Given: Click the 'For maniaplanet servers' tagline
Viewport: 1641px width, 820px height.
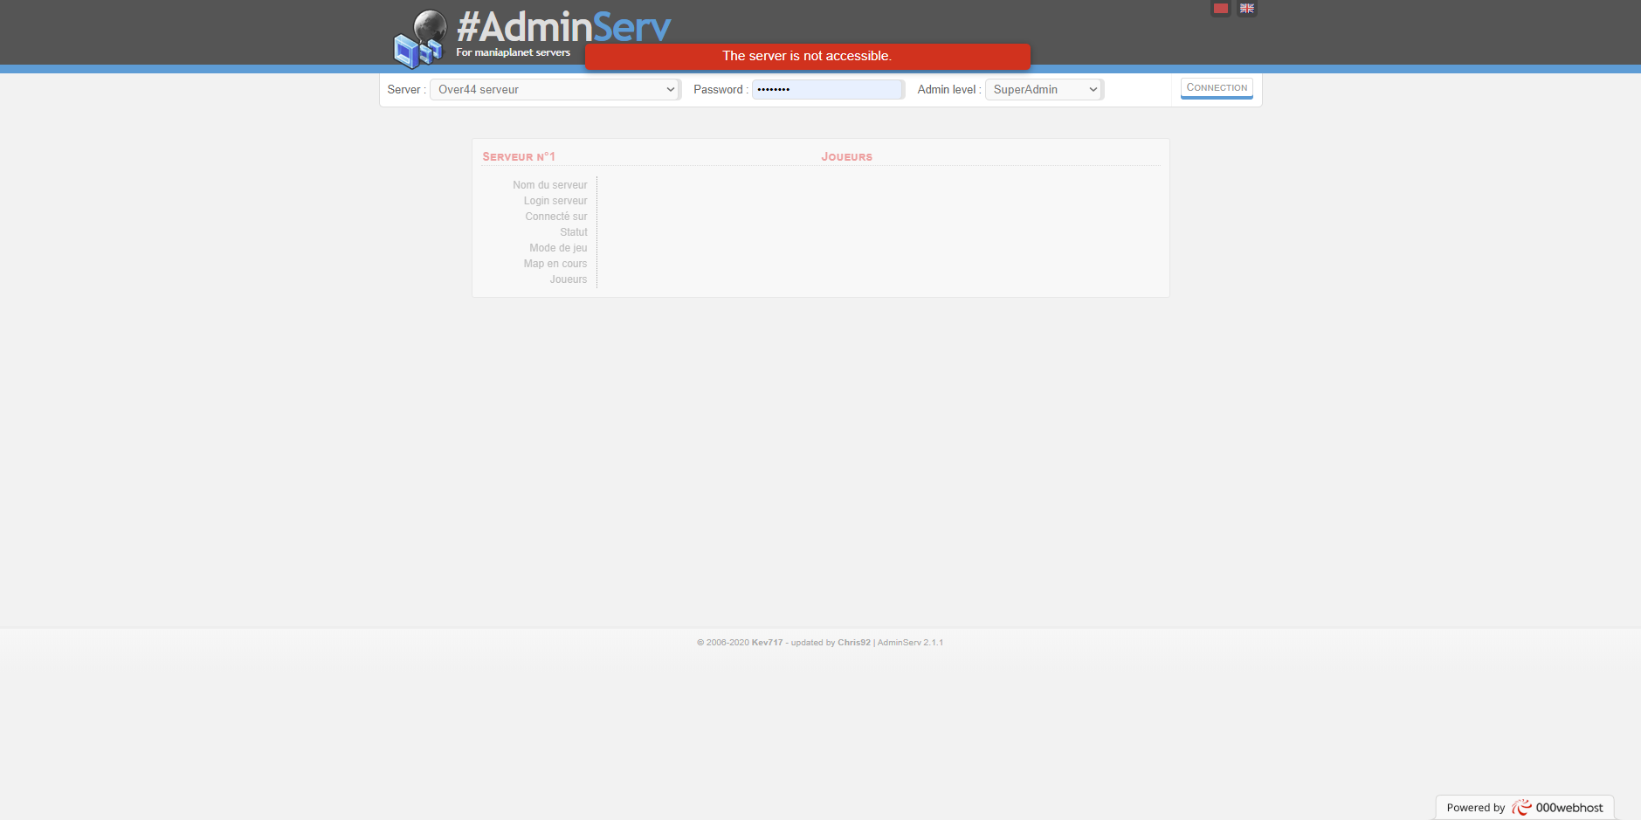Looking at the screenshot, I should [513, 52].
